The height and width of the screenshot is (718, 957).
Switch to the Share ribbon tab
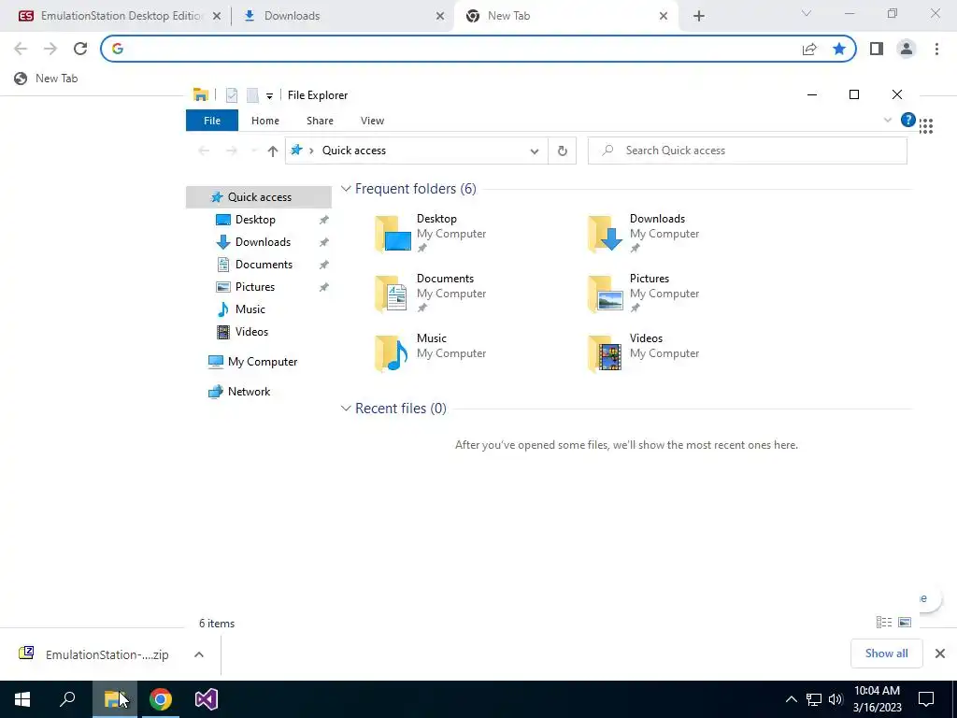pyautogui.click(x=320, y=121)
